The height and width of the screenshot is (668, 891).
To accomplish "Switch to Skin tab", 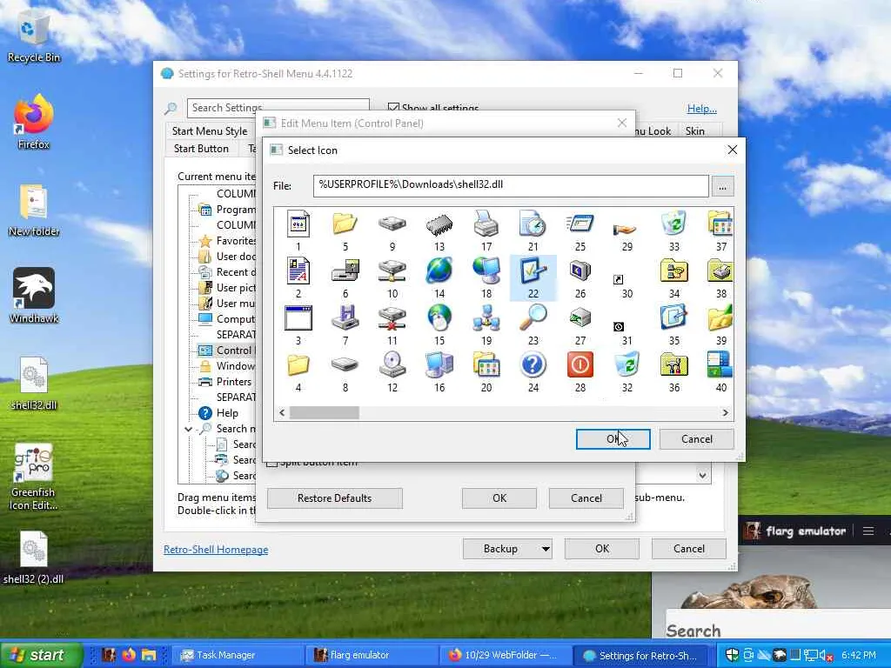I will [x=695, y=131].
